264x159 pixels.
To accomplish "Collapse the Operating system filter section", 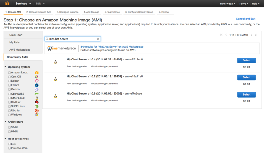I will (x=5, y=67).
